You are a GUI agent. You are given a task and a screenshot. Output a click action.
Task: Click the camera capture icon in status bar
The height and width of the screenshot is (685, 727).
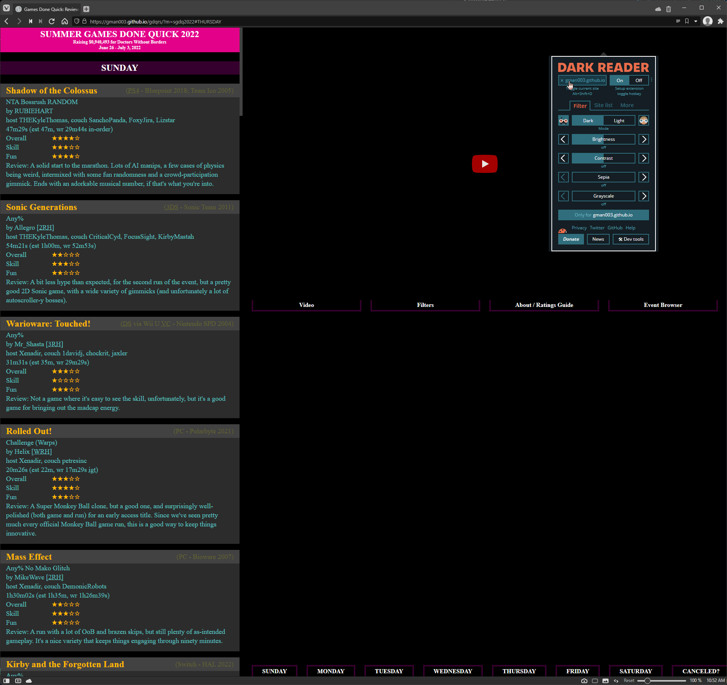584,680
